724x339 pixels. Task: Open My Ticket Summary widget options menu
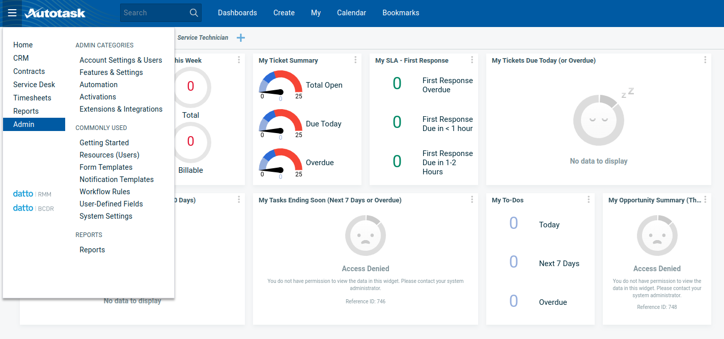click(355, 60)
